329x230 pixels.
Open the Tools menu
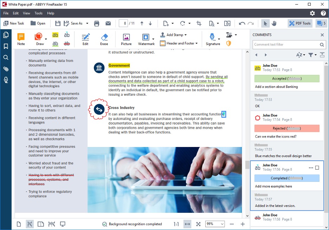tap(38, 13)
